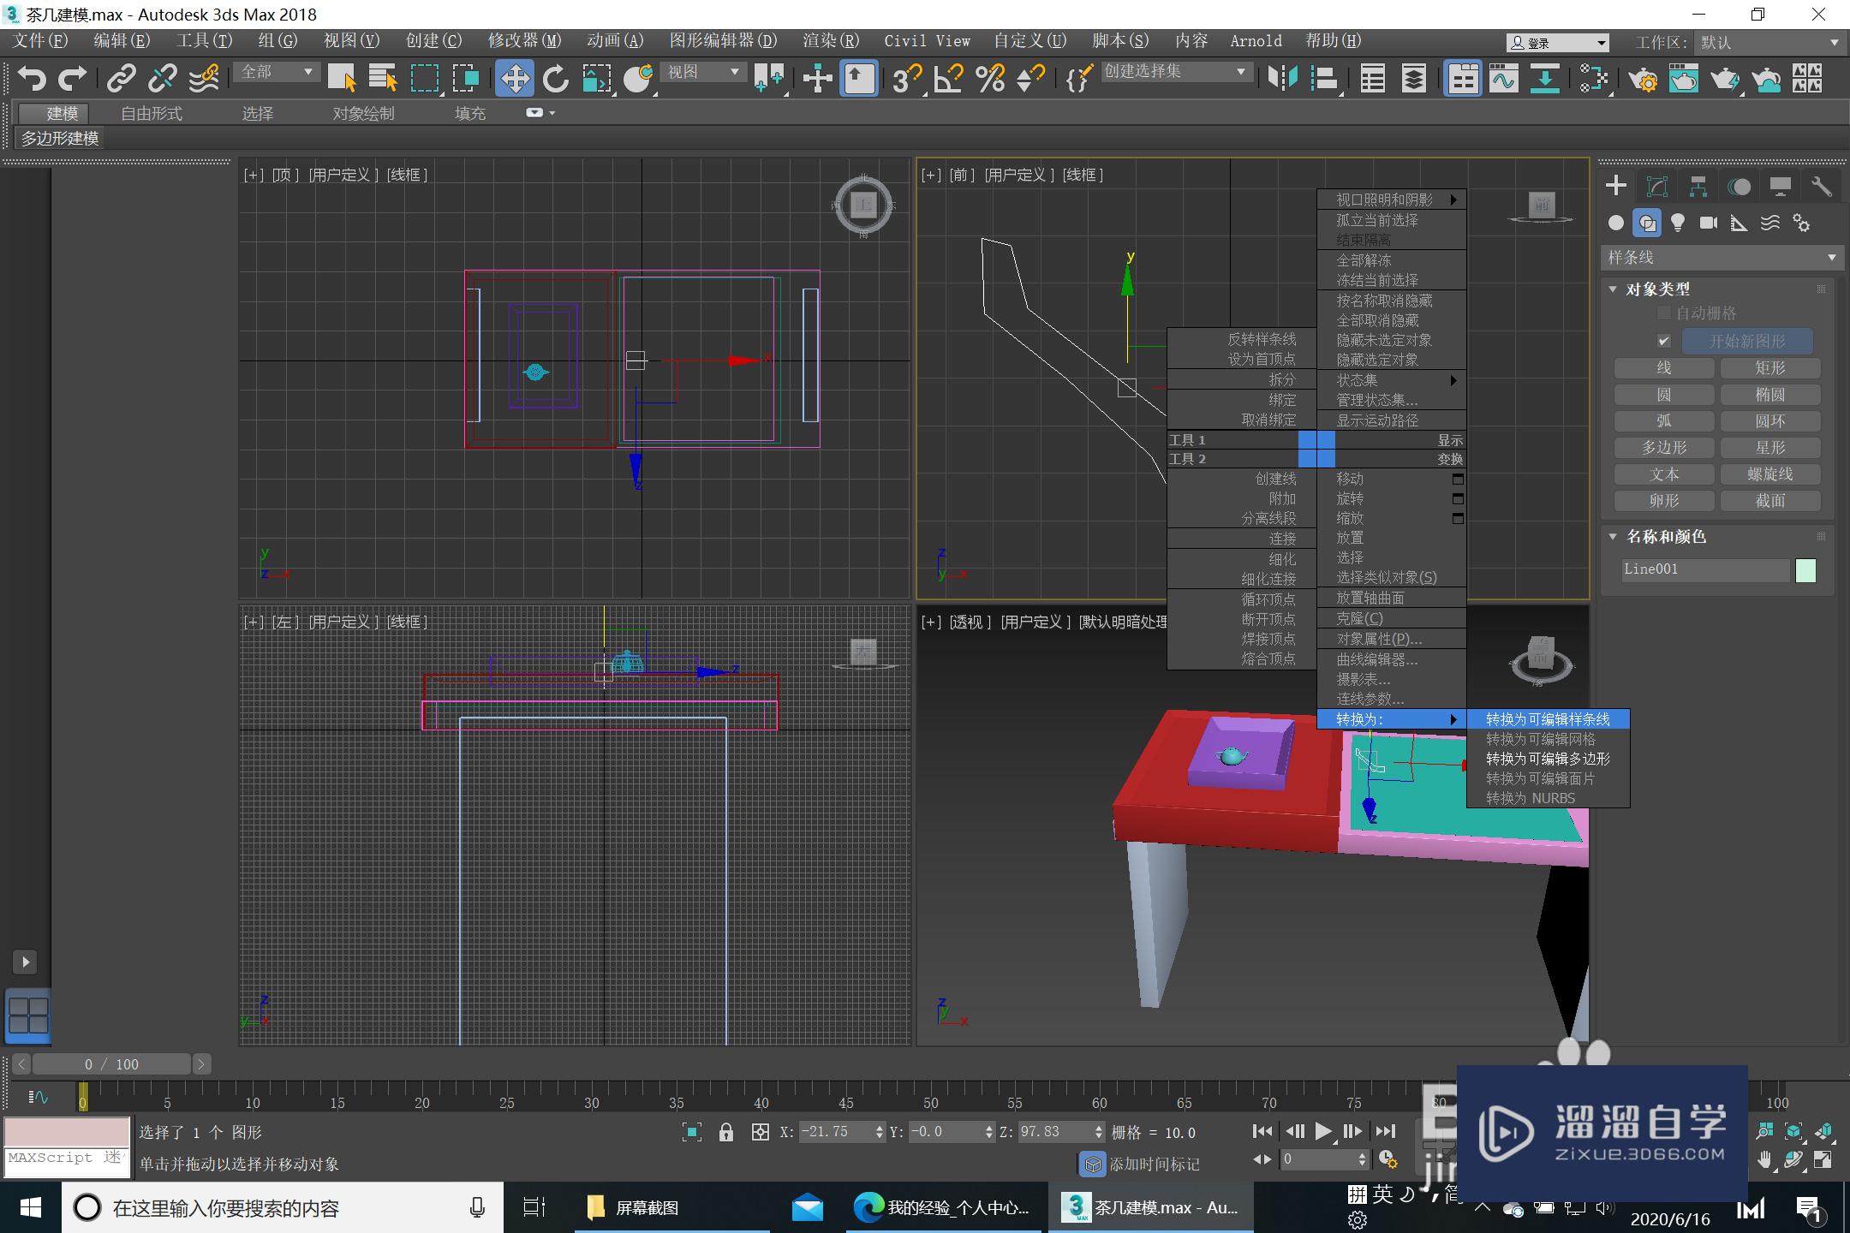Screen dimensions: 1850x1233
Task: Expand 视口照明和阴影 submenu
Action: pos(1391,200)
